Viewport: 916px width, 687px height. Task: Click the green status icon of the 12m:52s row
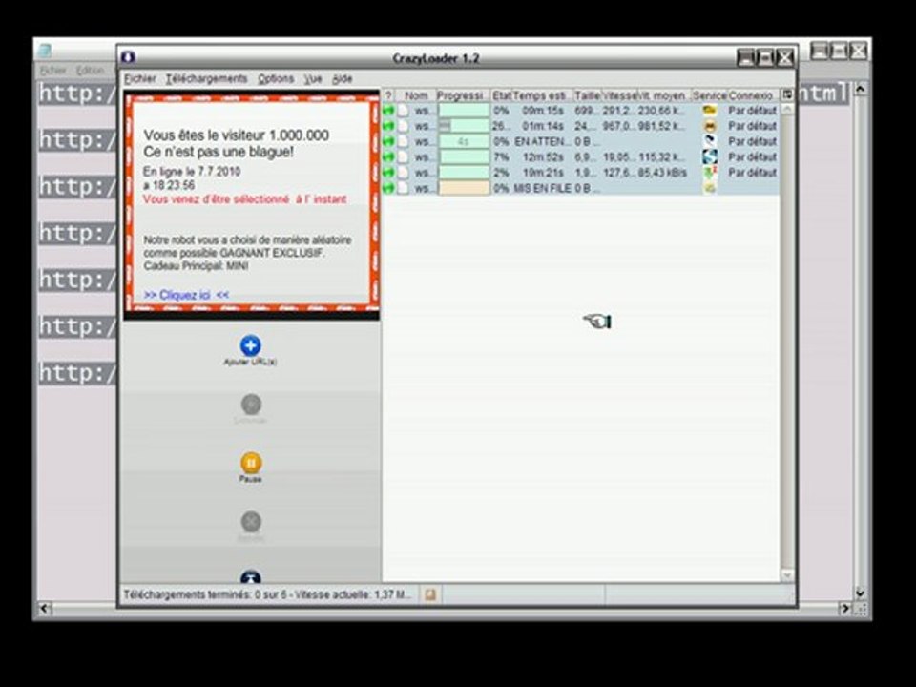point(388,157)
